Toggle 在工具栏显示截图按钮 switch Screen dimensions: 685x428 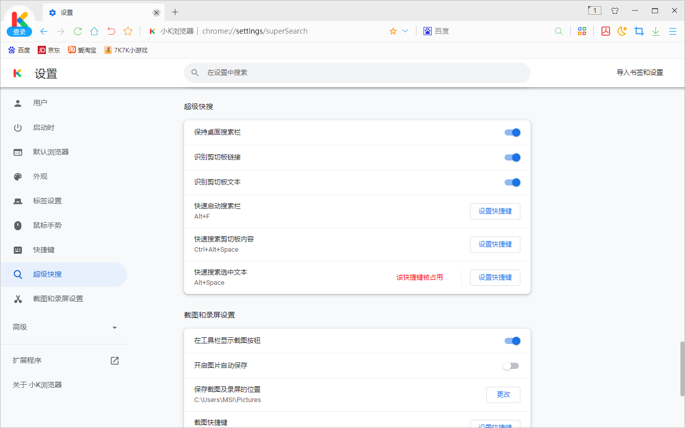512,341
